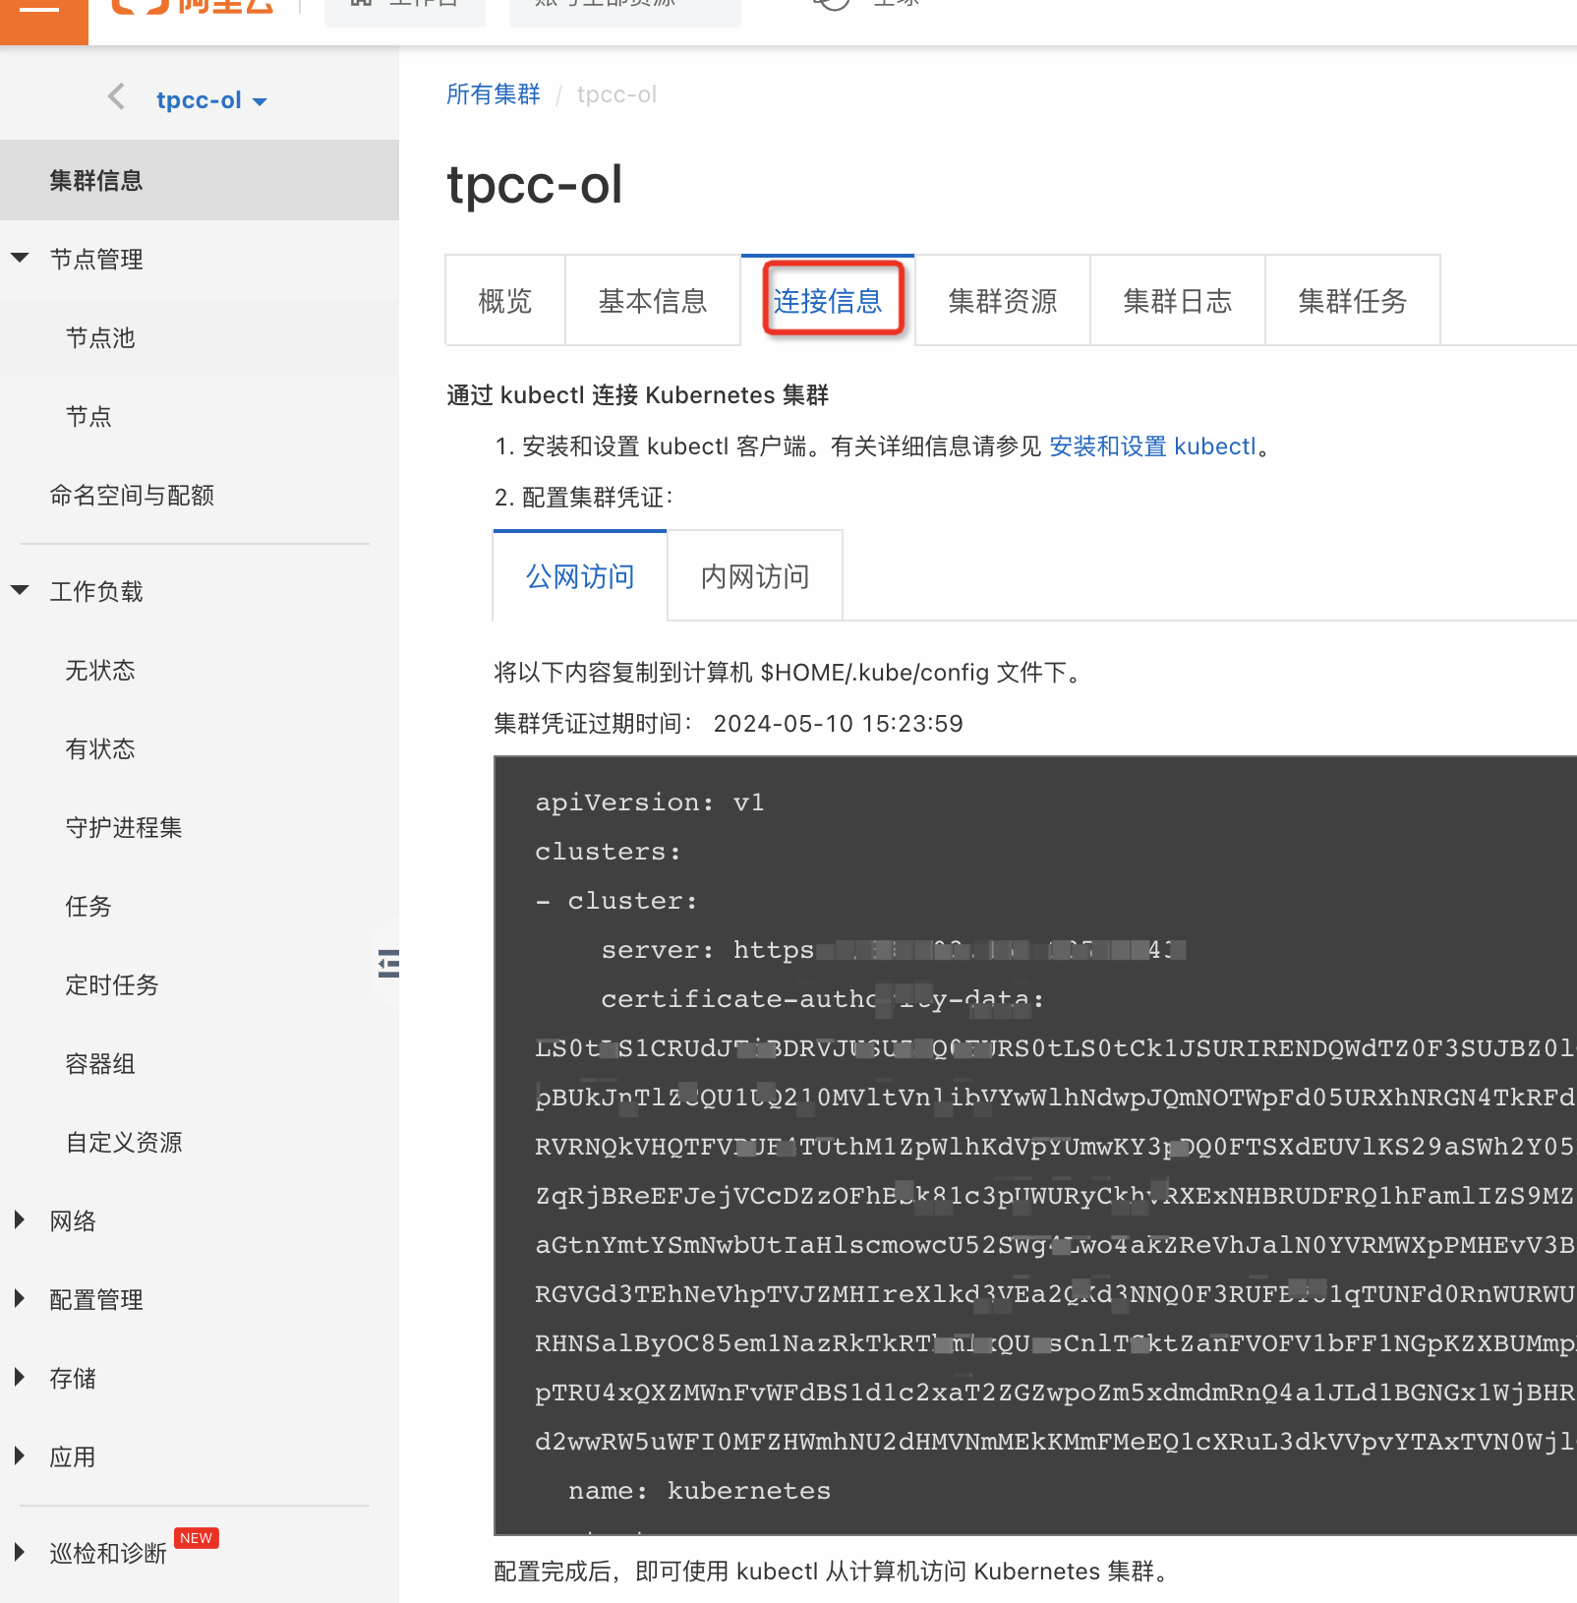Open the tpcc-ol cluster switcher dropdown
Screen dimensions: 1577x1603
click(211, 100)
